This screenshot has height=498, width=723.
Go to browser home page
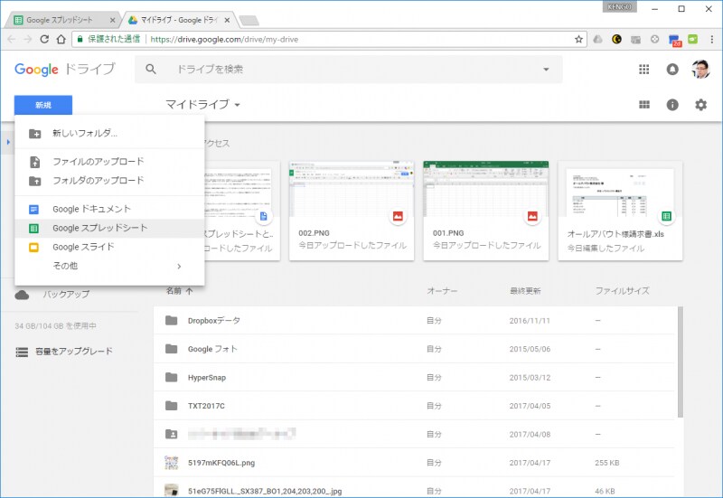pyautogui.click(x=61, y=39)
